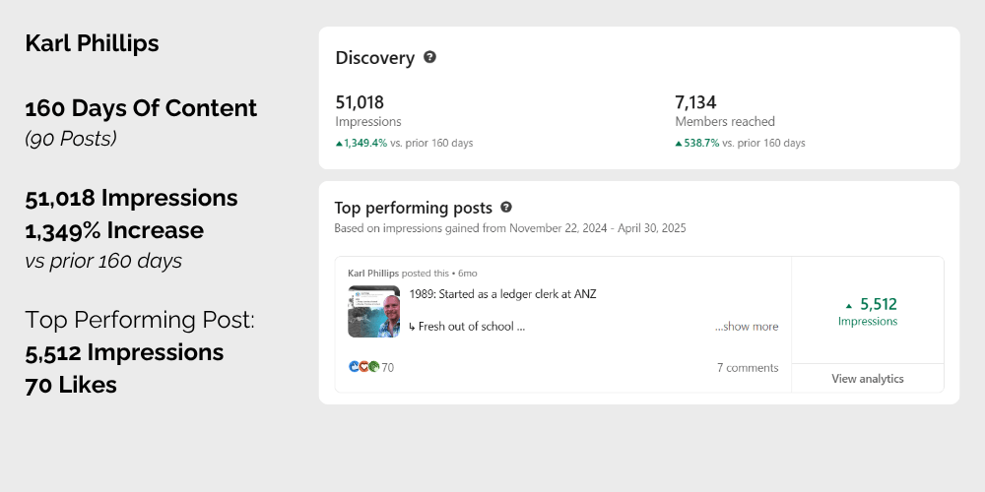
Task: Click the green arrow next to 538.7%
Action: click(679, 143)
